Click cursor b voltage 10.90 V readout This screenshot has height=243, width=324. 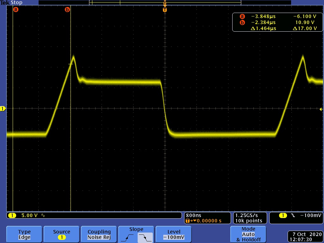coord(305,22)
